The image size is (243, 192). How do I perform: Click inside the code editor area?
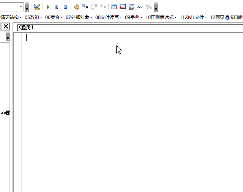tap(133, 112)
